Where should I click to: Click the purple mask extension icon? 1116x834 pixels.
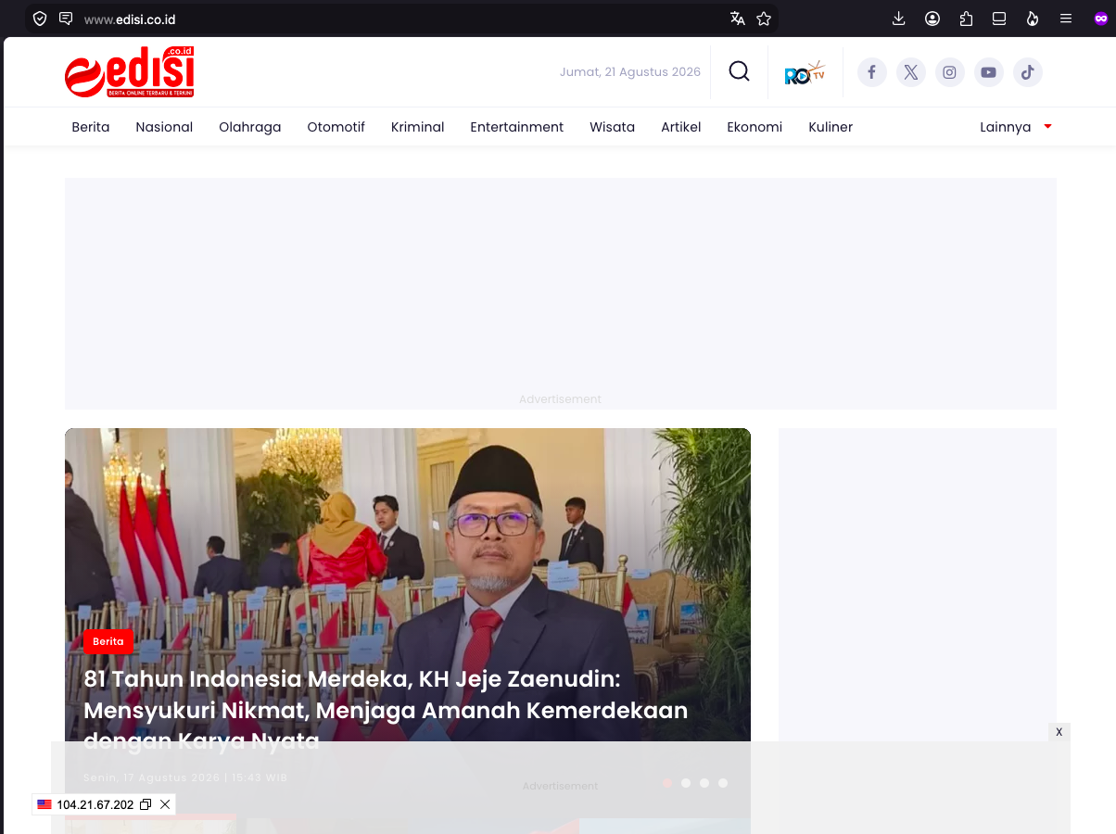tap(1101, 19)
